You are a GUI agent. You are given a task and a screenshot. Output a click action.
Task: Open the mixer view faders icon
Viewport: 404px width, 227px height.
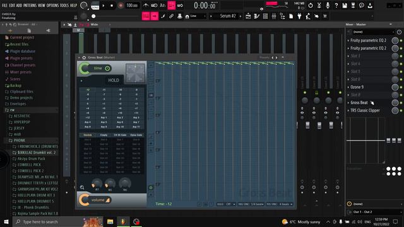tap(274, 16)
